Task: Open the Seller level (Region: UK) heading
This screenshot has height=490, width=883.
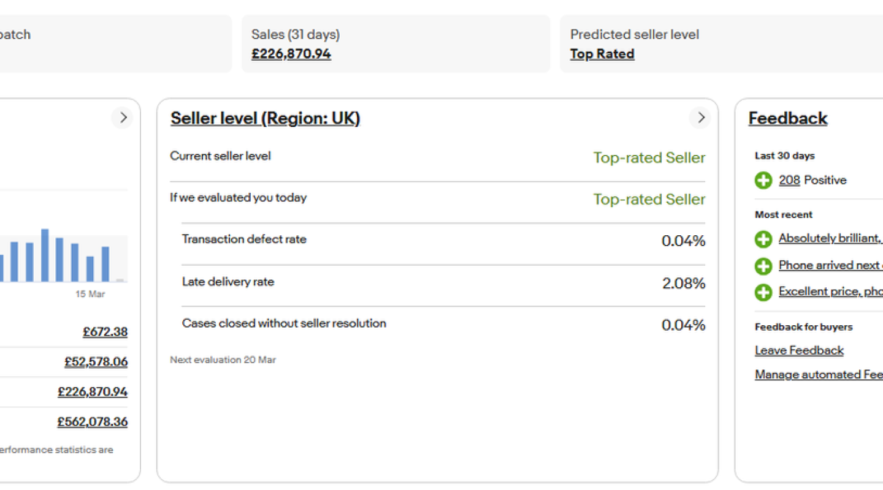Action: (x=265, y=118)
